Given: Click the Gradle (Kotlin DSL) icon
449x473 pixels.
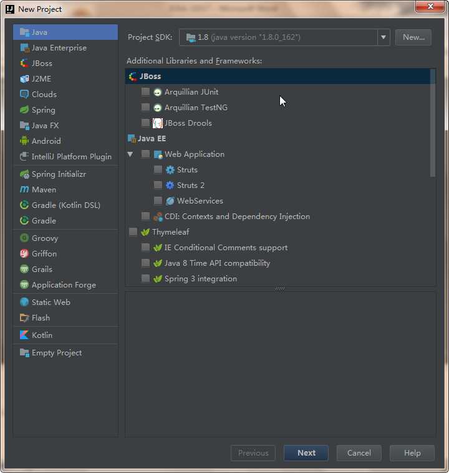Looking at the screenshot, I should click(24, 205).
